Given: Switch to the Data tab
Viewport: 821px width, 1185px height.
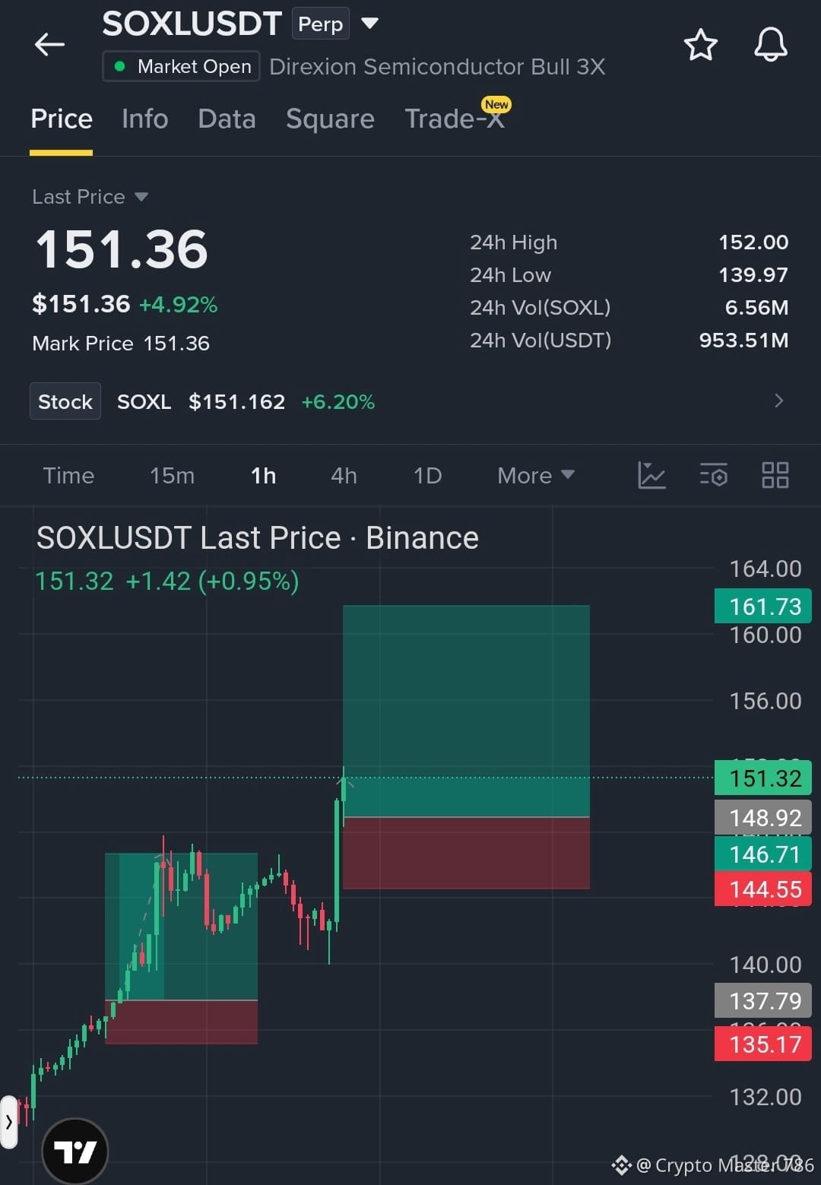Looking at the screenshot, I should click(227, 119).
